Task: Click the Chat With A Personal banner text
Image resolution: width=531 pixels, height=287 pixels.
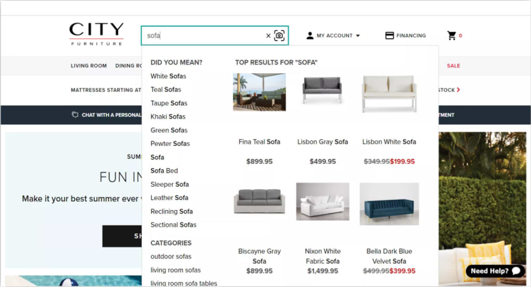Action: click(x=111, y=115)
